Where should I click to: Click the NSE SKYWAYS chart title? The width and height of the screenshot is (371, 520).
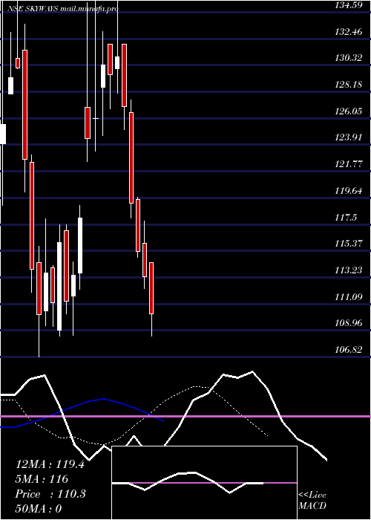[x=62, y=9]
